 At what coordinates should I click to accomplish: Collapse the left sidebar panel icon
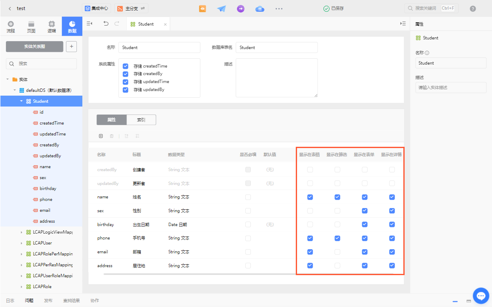(x=89, y=23)
